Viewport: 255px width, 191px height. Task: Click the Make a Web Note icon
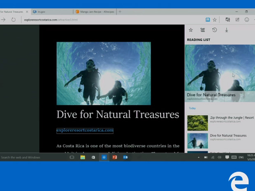click(237, 20)
